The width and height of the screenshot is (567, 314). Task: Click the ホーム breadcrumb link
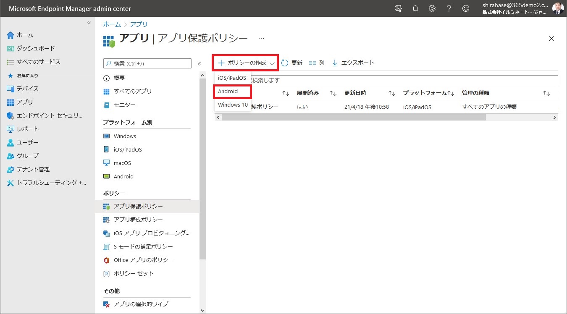point(112,24)
